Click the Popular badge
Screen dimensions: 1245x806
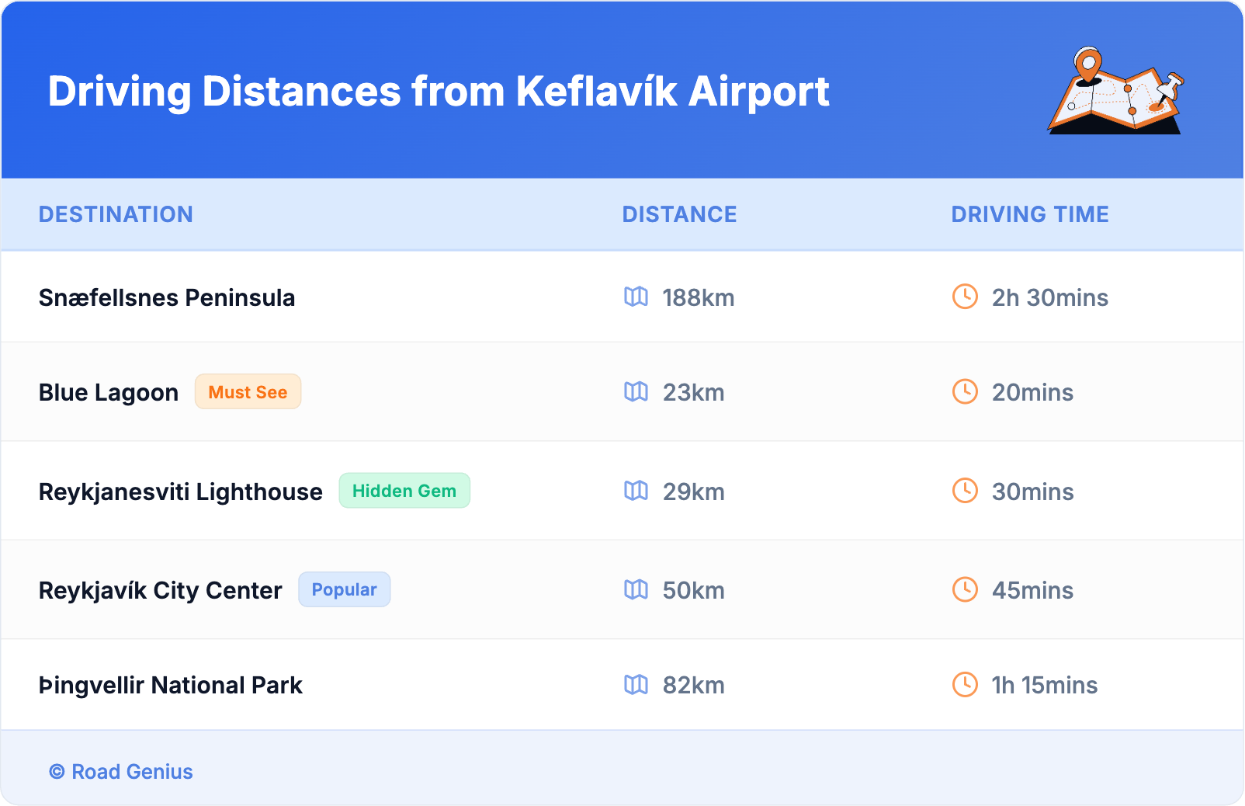click(x=344, y=589)
